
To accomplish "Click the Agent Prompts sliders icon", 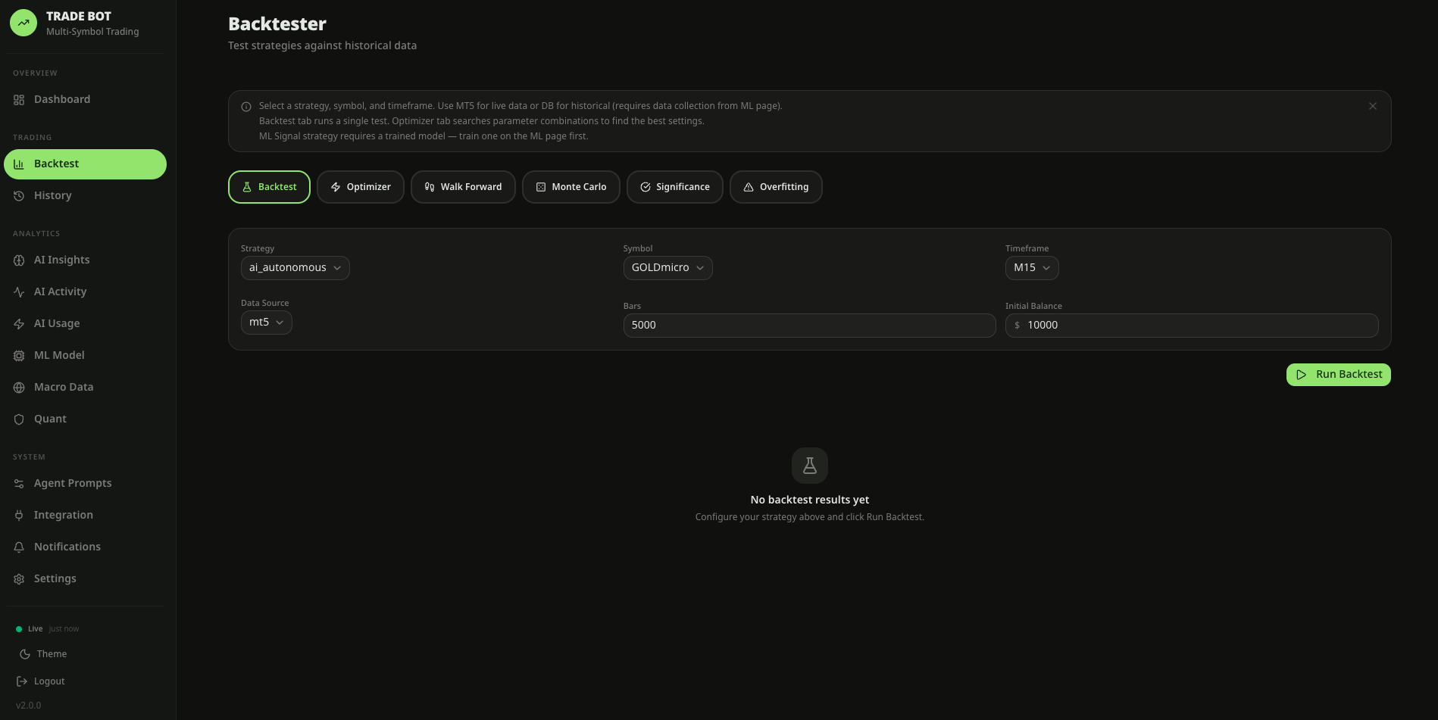I will 19,484.
